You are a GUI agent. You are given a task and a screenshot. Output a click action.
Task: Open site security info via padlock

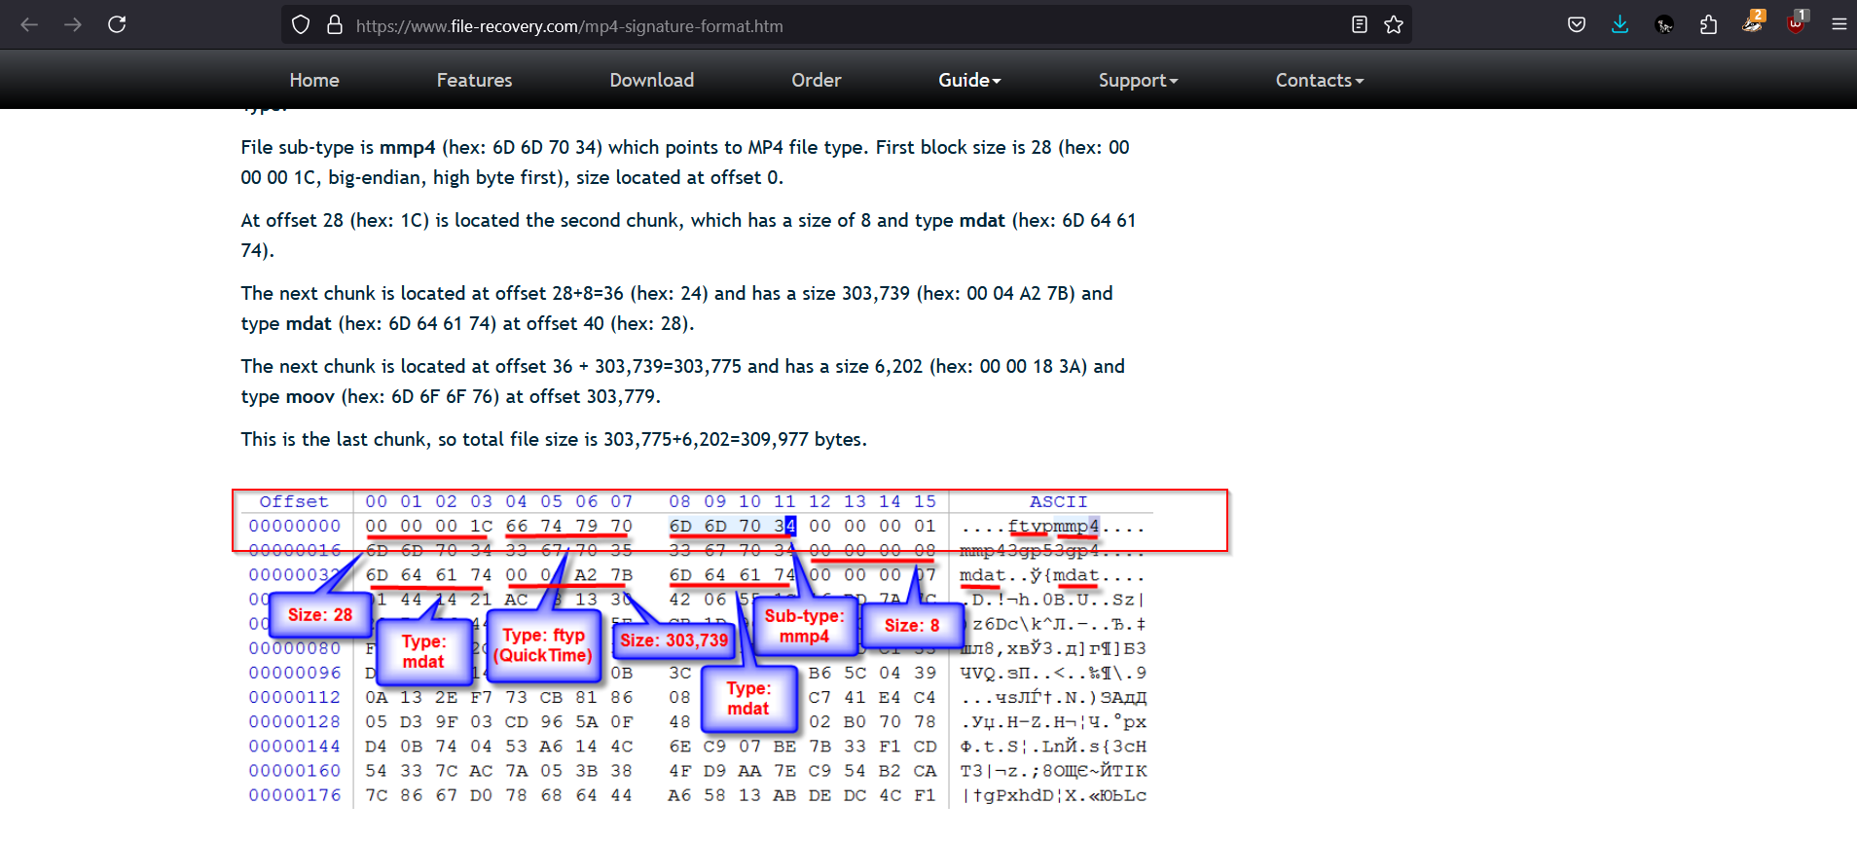click(x=334, y=25)
